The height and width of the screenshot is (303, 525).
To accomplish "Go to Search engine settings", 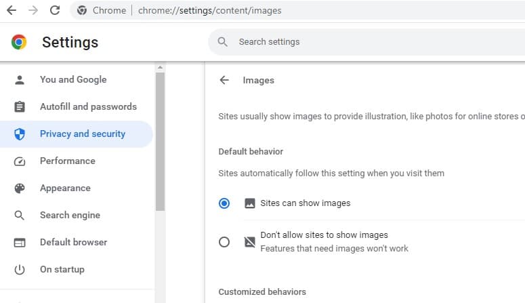I will [x=70, y=216].
